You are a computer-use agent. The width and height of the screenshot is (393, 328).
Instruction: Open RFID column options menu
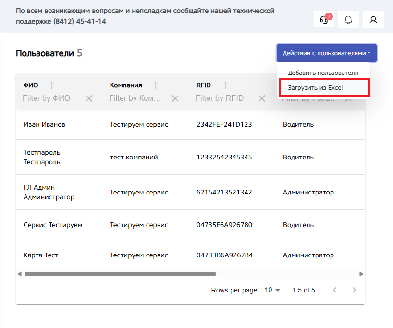226,85
